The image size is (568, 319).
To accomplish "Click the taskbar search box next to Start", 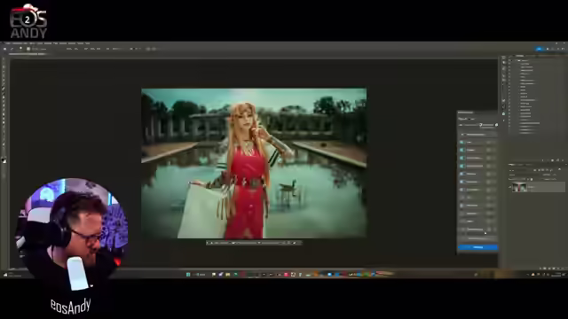I will click(200, 275).
